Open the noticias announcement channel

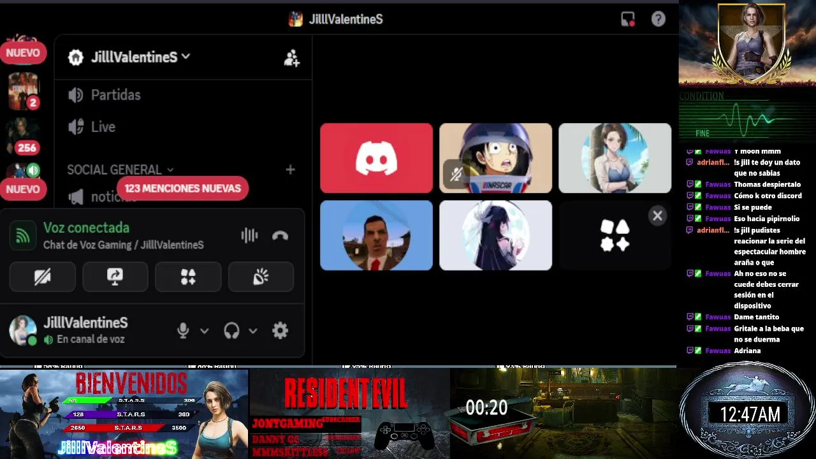(102, 197)
